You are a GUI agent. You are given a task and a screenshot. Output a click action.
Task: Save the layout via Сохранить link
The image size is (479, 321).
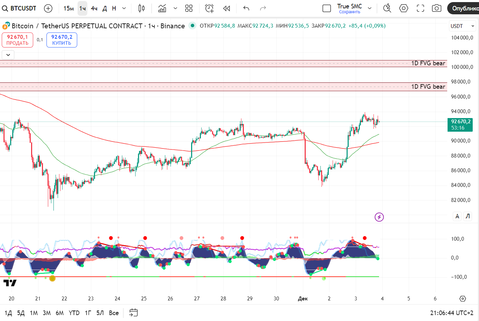pos(349,12)
